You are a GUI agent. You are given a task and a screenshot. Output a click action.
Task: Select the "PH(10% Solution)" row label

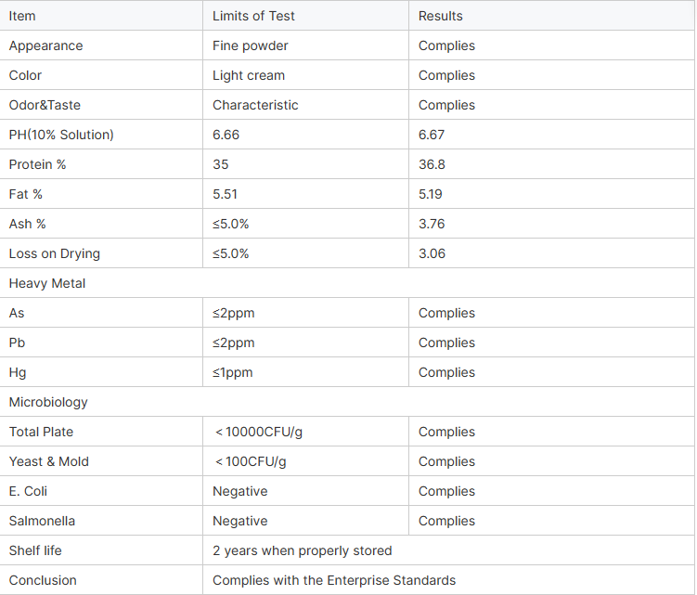[x=61, y=135]
